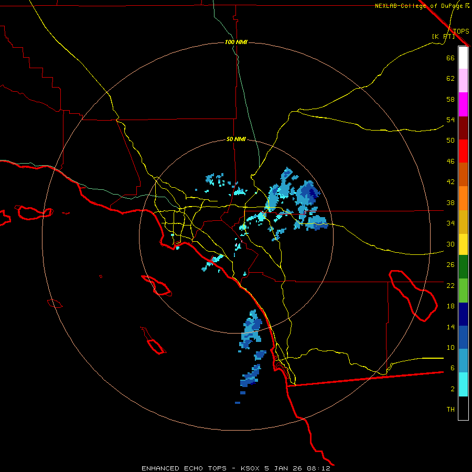Click the light green segment below label 26

point(463,291)
